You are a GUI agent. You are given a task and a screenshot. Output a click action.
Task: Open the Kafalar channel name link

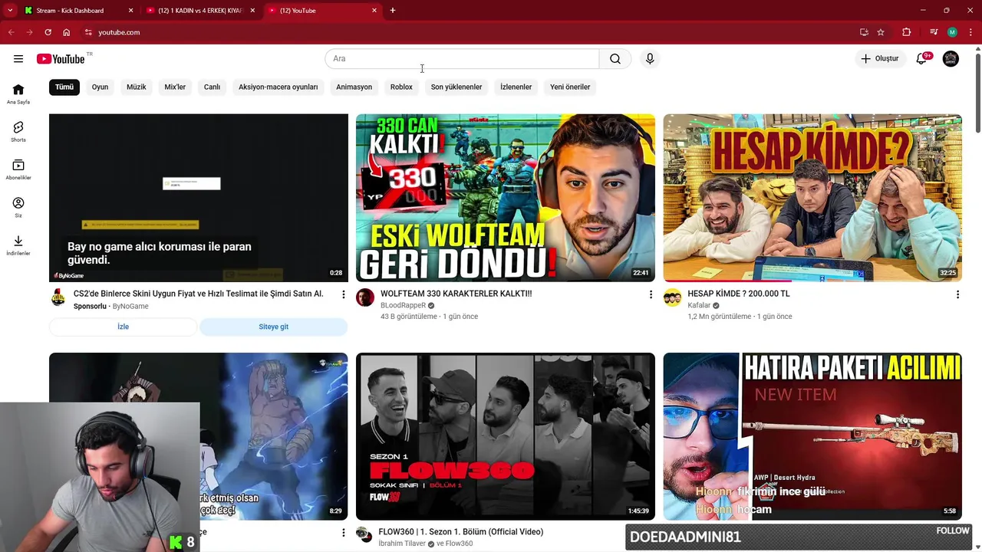tap(699, 306)
